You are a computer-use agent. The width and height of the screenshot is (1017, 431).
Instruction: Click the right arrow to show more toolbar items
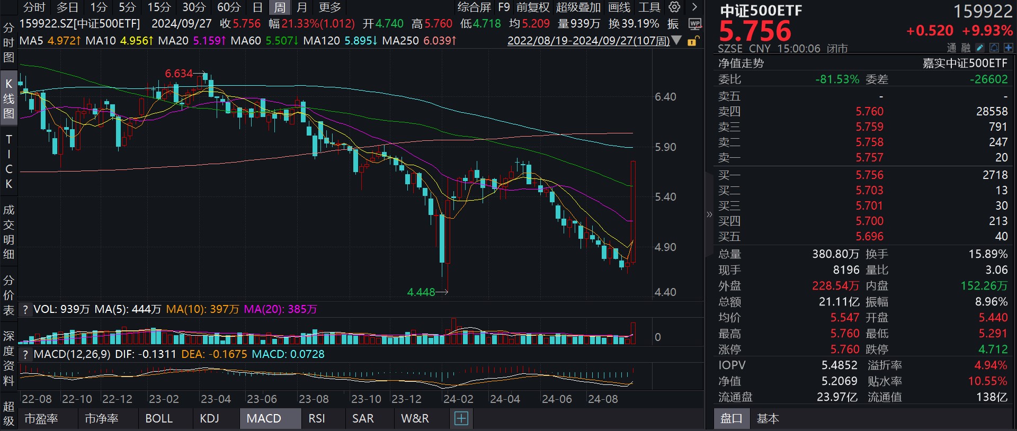point(694,7)
